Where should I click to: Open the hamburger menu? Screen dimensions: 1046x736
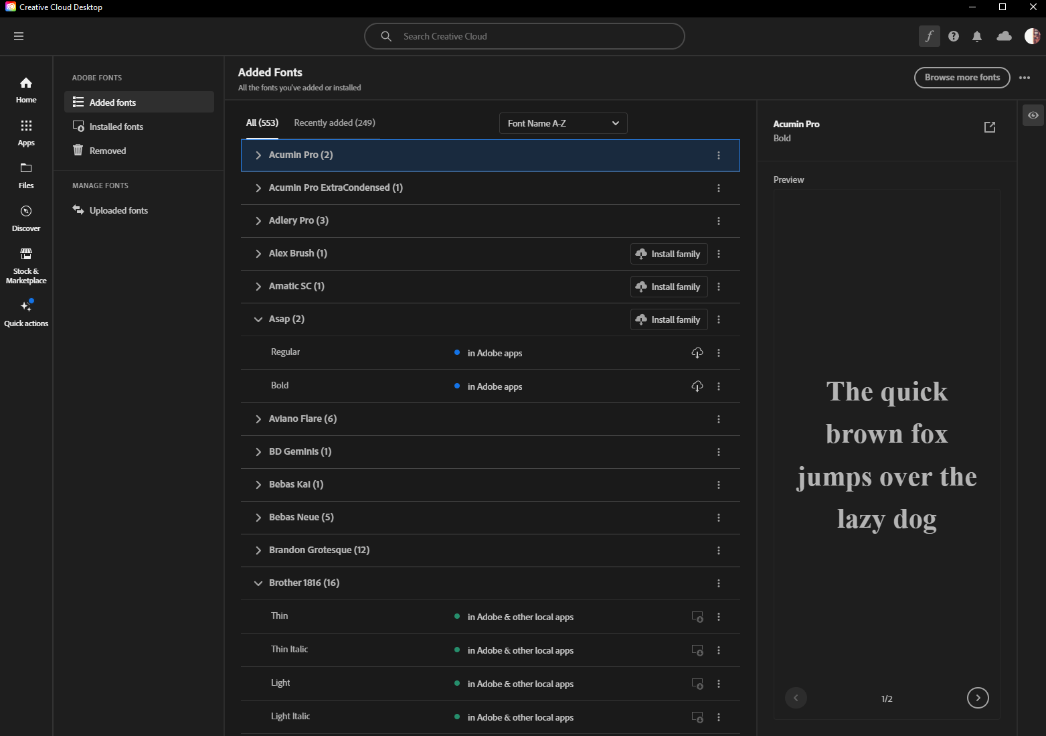pyautogui.click(x=19, y=36)
